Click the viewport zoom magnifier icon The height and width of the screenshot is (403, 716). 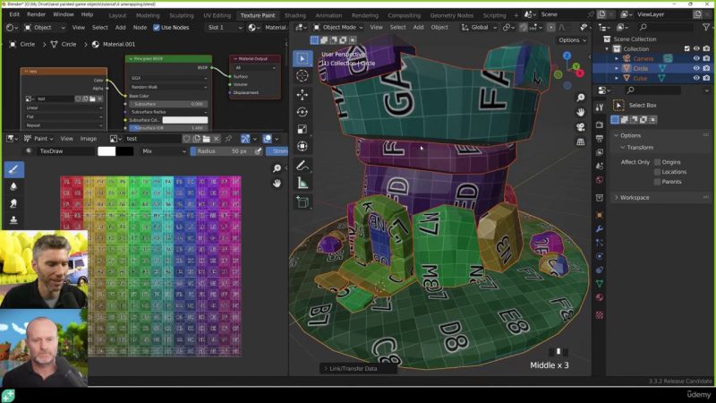581,97
